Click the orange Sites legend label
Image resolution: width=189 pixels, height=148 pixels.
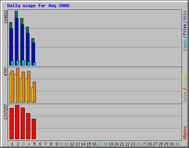(185, 97)
